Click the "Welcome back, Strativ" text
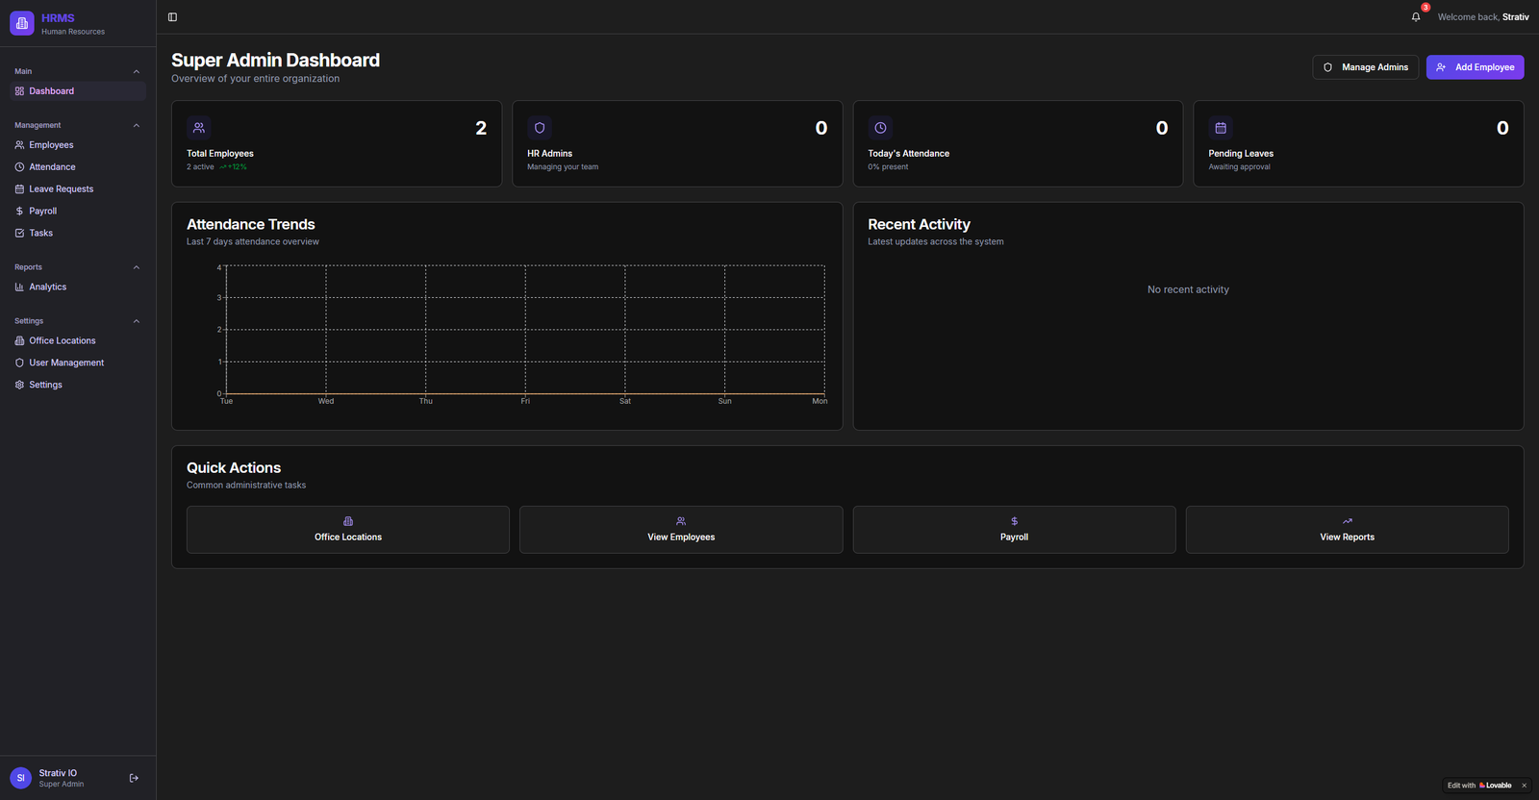 [x=1483, y=17]
